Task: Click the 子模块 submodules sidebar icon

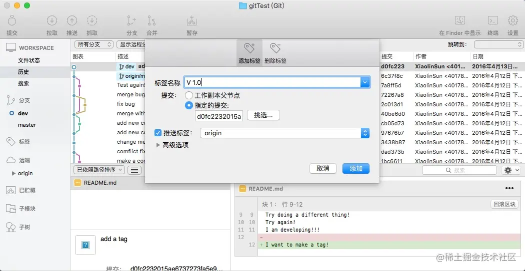Action: 11,209
